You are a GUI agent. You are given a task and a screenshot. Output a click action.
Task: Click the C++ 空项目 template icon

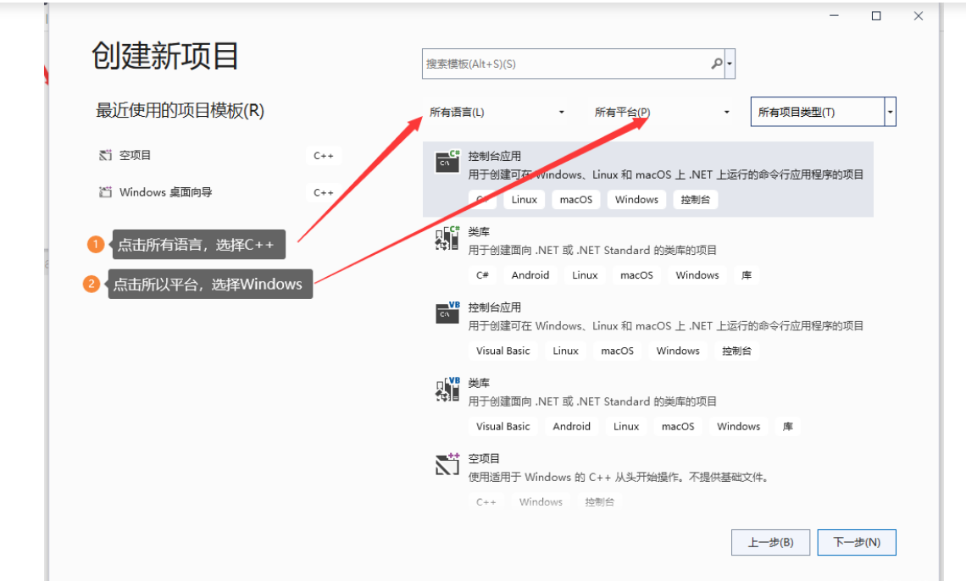[447, 464]
